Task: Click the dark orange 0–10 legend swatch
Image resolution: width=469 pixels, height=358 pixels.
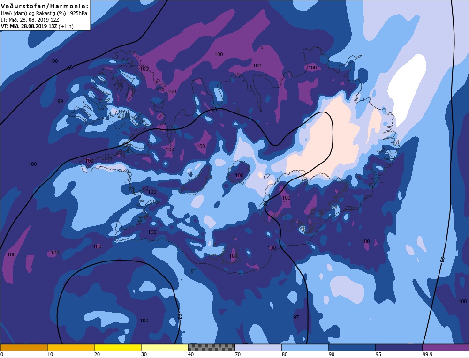Action: pyautogui.click(x=23, y=348)
